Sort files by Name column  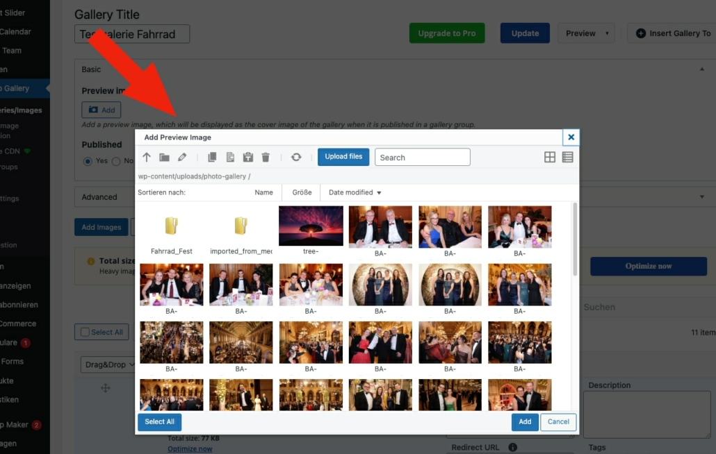coord(263,192)
